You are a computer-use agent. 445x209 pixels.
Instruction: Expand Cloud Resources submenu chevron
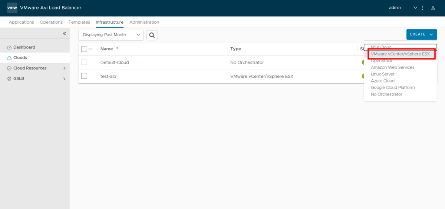(65, 68)
